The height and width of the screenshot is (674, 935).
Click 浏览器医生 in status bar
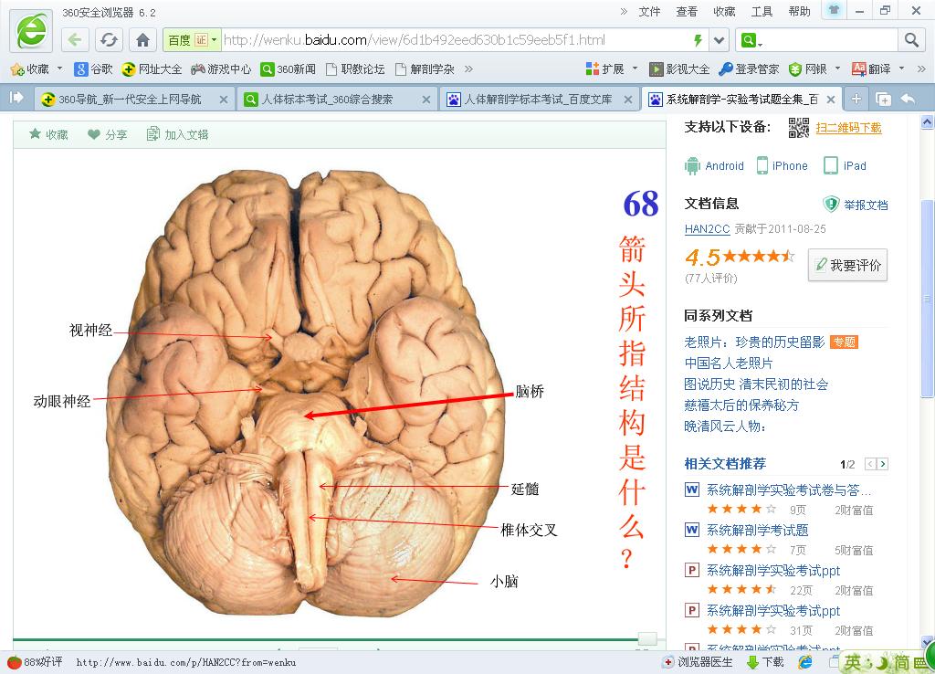pos(698,662)
